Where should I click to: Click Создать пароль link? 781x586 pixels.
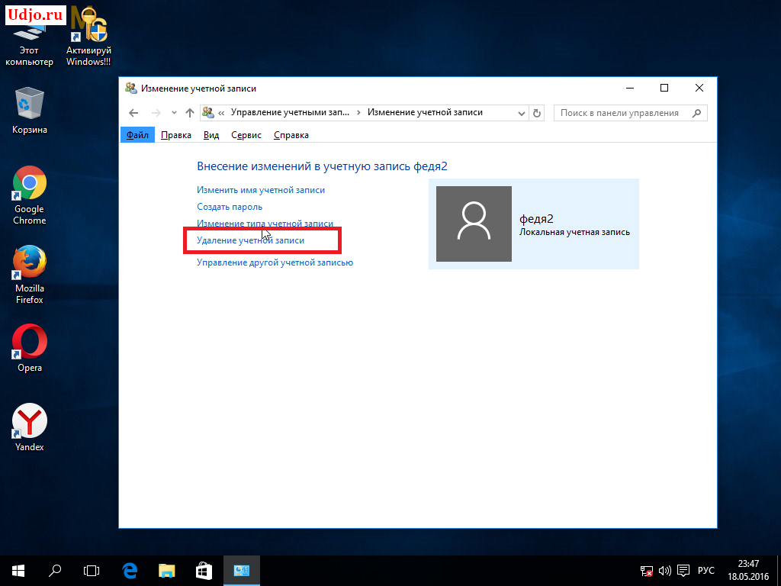pos(229,207)
